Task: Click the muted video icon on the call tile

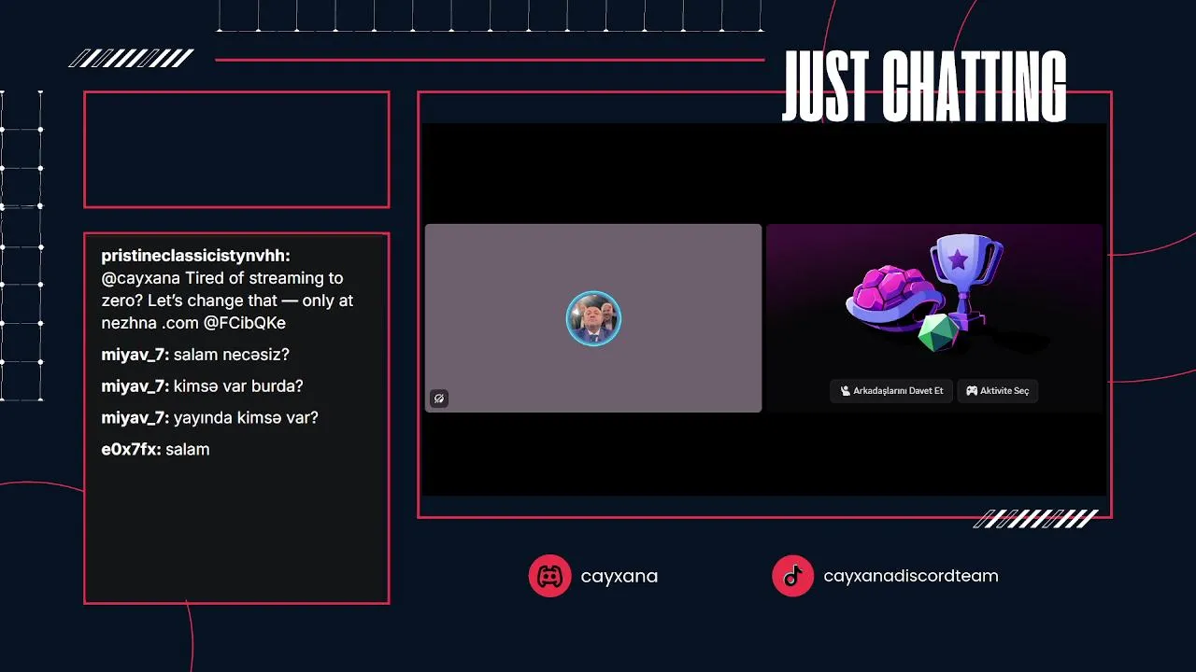Action: click(x=439, y=399)
